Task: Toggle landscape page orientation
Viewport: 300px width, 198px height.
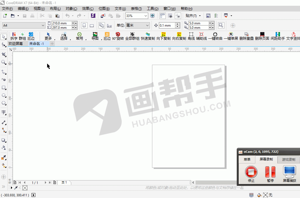Action: tap(92, 26)
